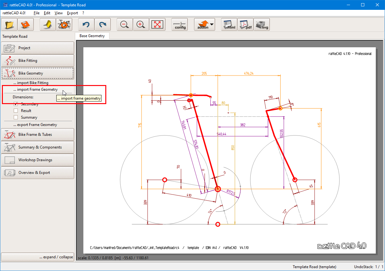Open the Bike Fitting section
This screenshot has height=271, width=385.
coord(38,61)
